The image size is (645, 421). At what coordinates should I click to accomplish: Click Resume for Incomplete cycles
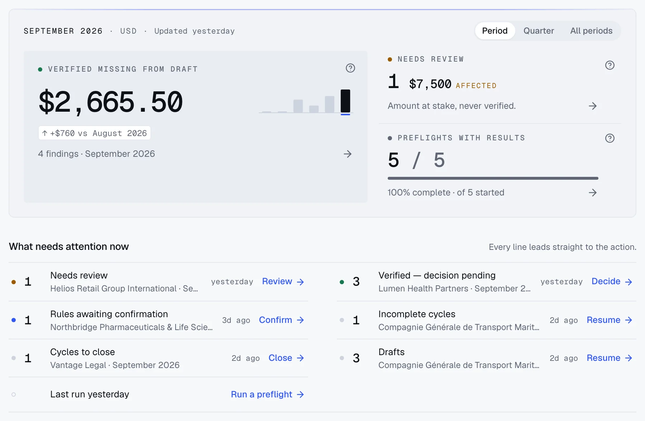point(610,320)
